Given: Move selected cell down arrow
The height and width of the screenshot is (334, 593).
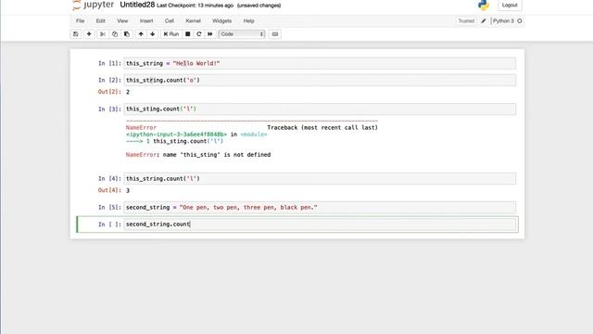Looking at the screenshot, I should tap(152, 34).
